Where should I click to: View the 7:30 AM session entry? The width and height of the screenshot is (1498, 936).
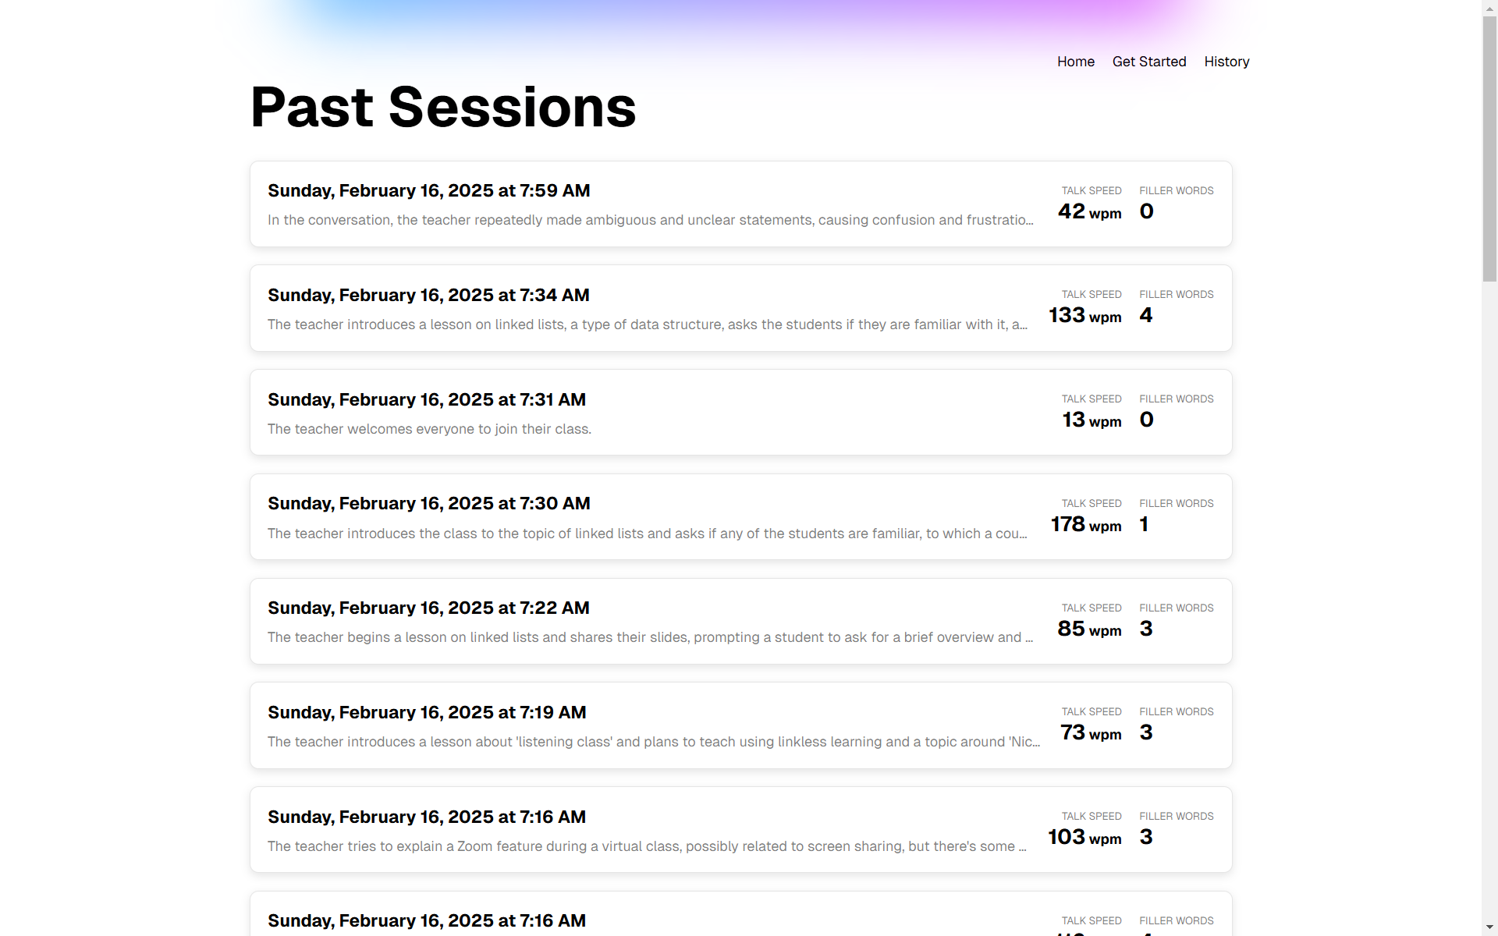pyautogui.click(x=740, y=517)
